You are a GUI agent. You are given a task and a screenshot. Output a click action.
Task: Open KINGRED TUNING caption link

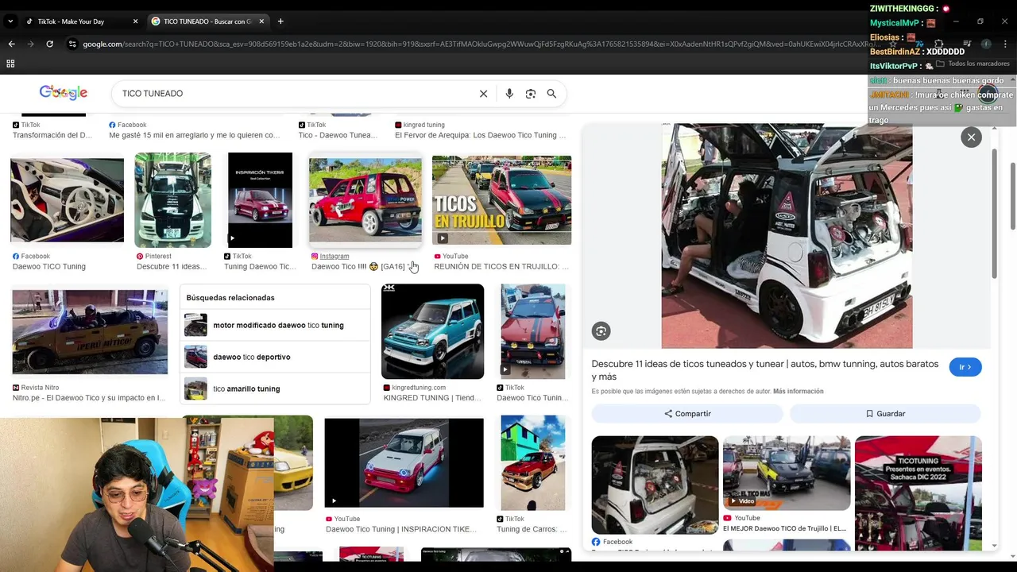[432, 398]
